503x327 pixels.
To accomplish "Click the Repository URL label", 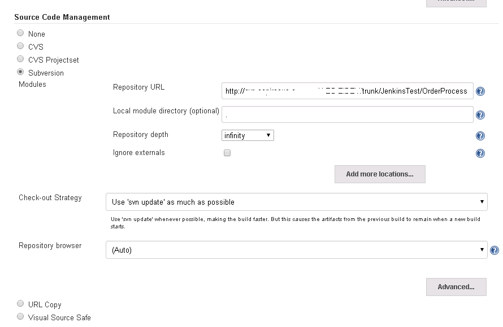I will click(138, 87).
